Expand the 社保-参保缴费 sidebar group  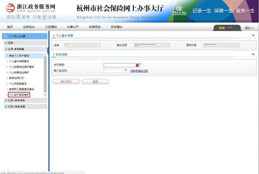pos(25,49)
